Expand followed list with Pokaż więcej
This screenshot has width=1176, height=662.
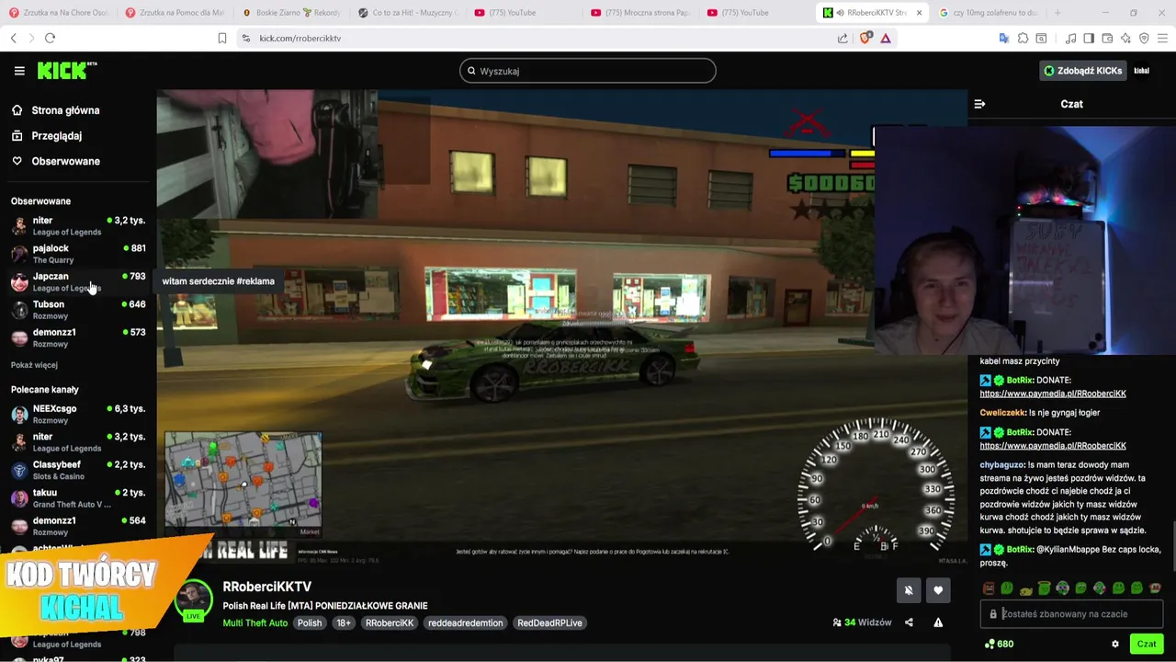(x=34, y=365)
